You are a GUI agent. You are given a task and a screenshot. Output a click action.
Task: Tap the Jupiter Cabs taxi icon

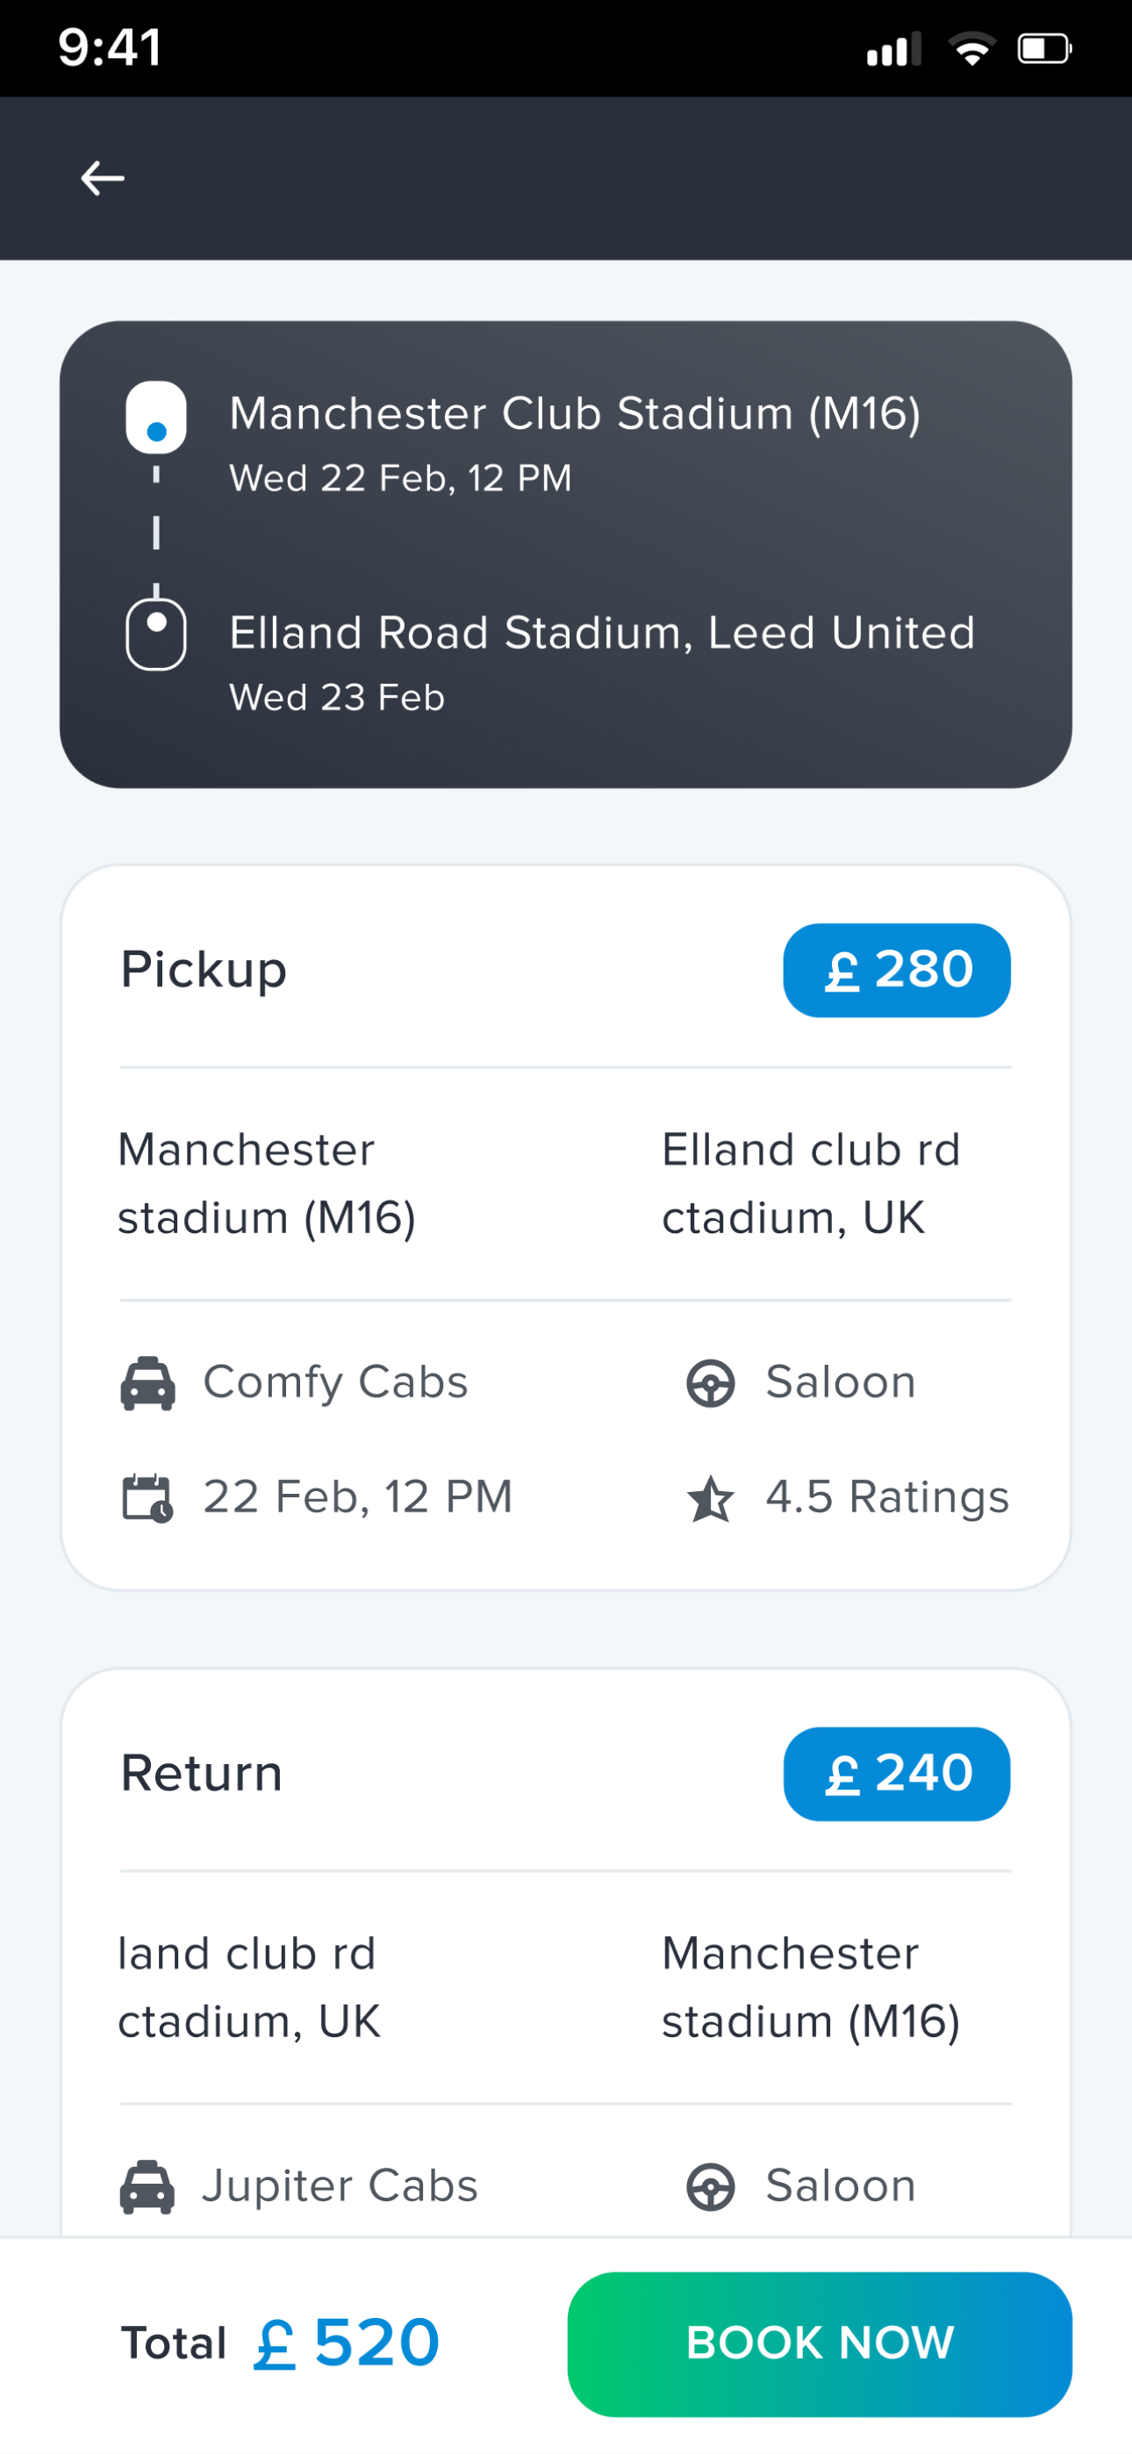[147, 2185]
